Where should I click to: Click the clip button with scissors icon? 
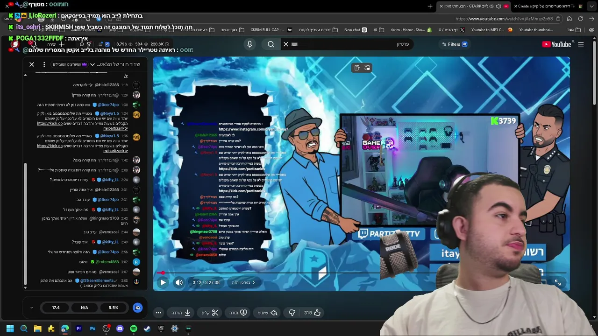[x=210, y=313]
